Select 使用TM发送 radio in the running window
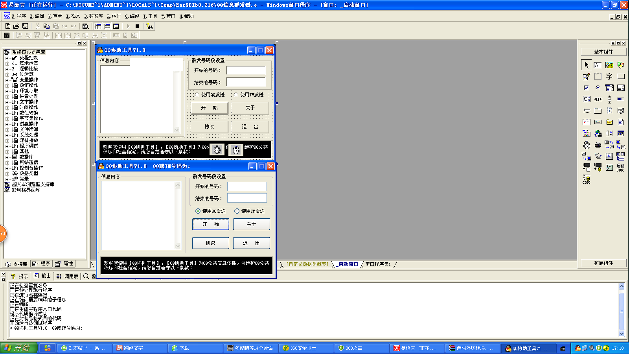 click(x=250, y=211)
